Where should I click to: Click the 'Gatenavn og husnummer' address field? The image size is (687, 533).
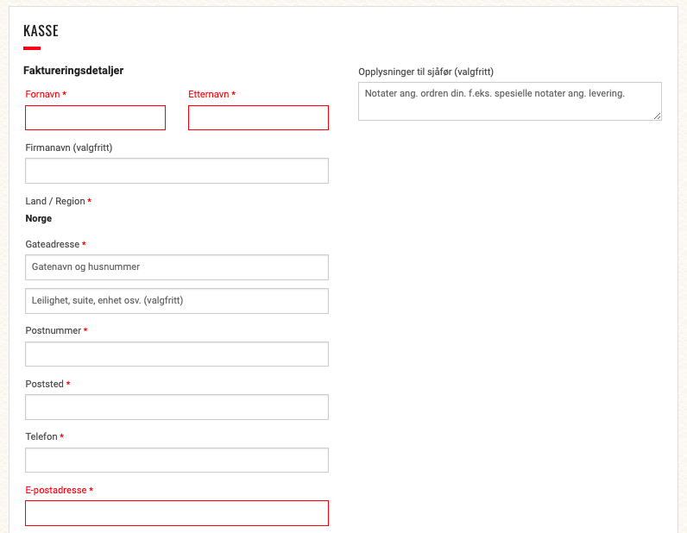177,267
